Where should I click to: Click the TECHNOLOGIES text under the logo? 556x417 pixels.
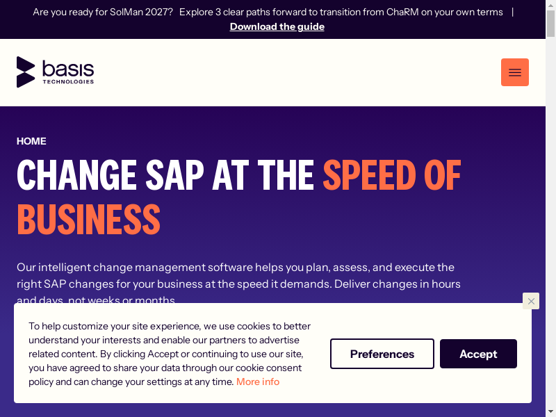67,81
